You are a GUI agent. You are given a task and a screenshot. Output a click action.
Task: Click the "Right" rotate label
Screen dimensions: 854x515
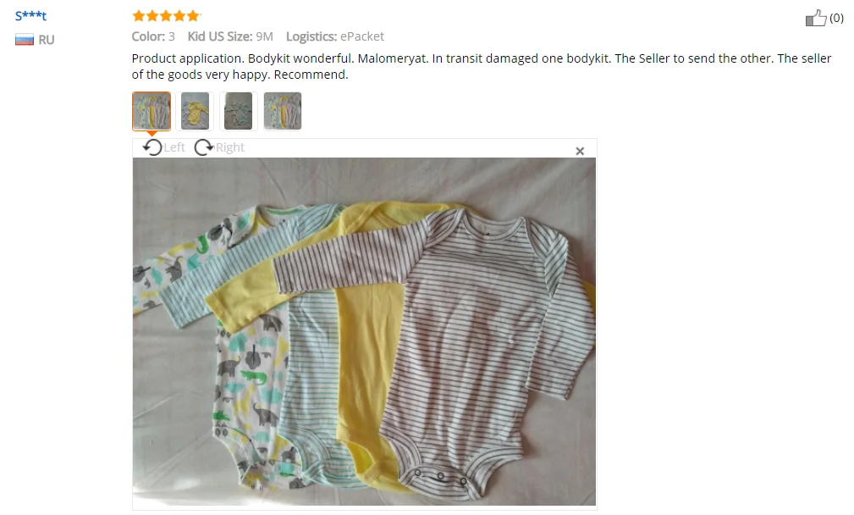230,147
